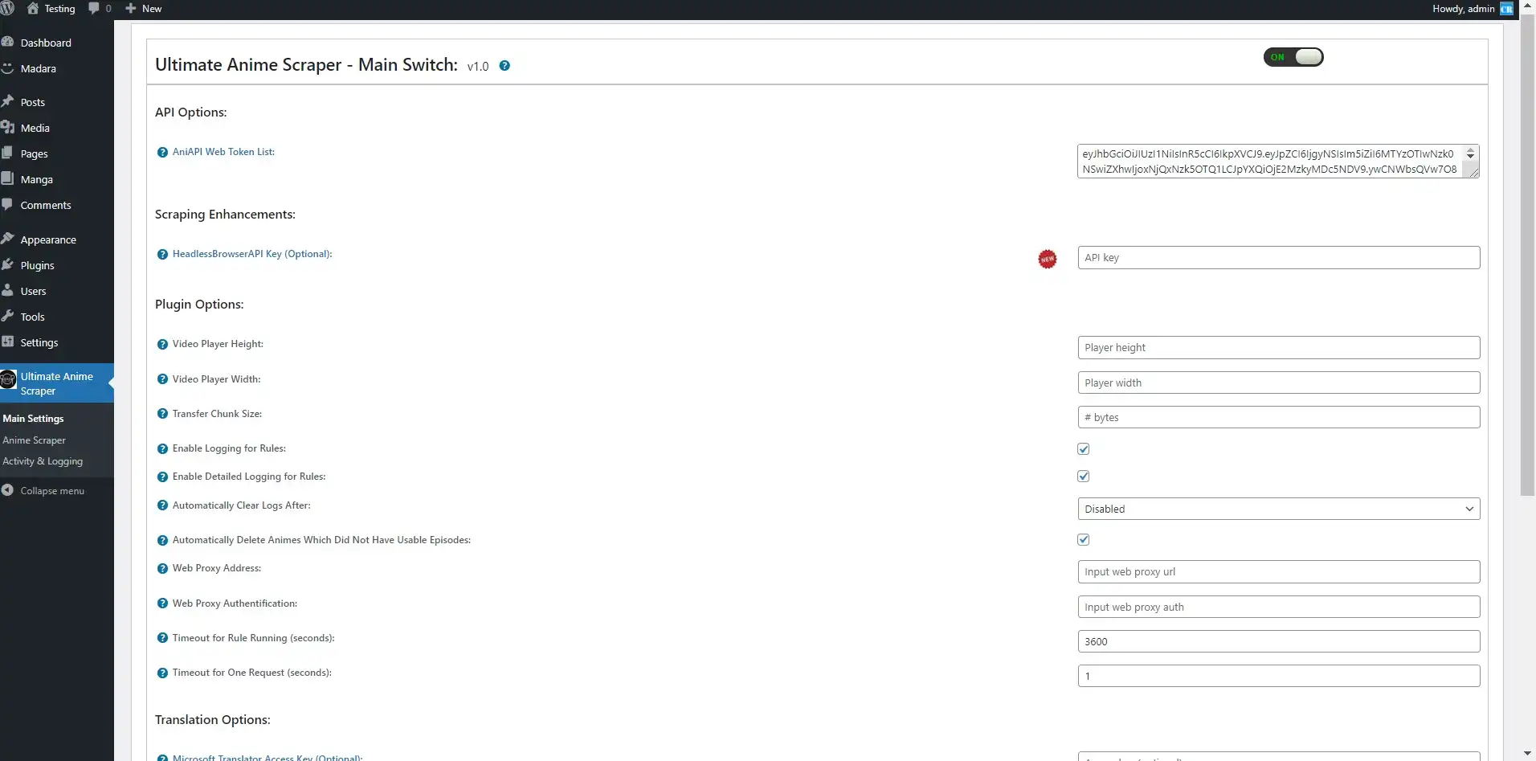Uncheck Enable Logging for Rules
Viewport: 1536px width, 761px height.
click(1082, 448)
